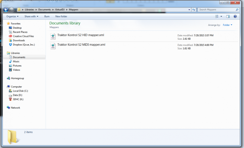Click the Desktop icon in Favorites
Viewport: 244px width, 148px height.
tap(10, 28)
